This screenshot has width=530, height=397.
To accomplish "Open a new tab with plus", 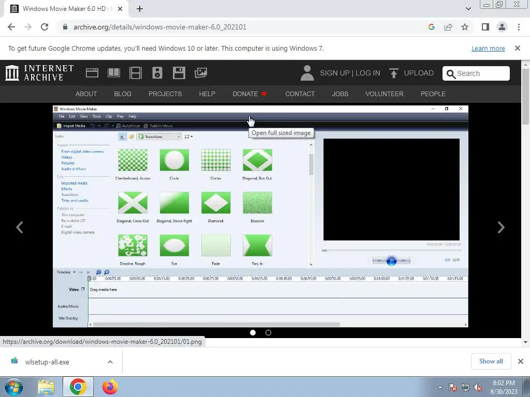I will [140, 9].
